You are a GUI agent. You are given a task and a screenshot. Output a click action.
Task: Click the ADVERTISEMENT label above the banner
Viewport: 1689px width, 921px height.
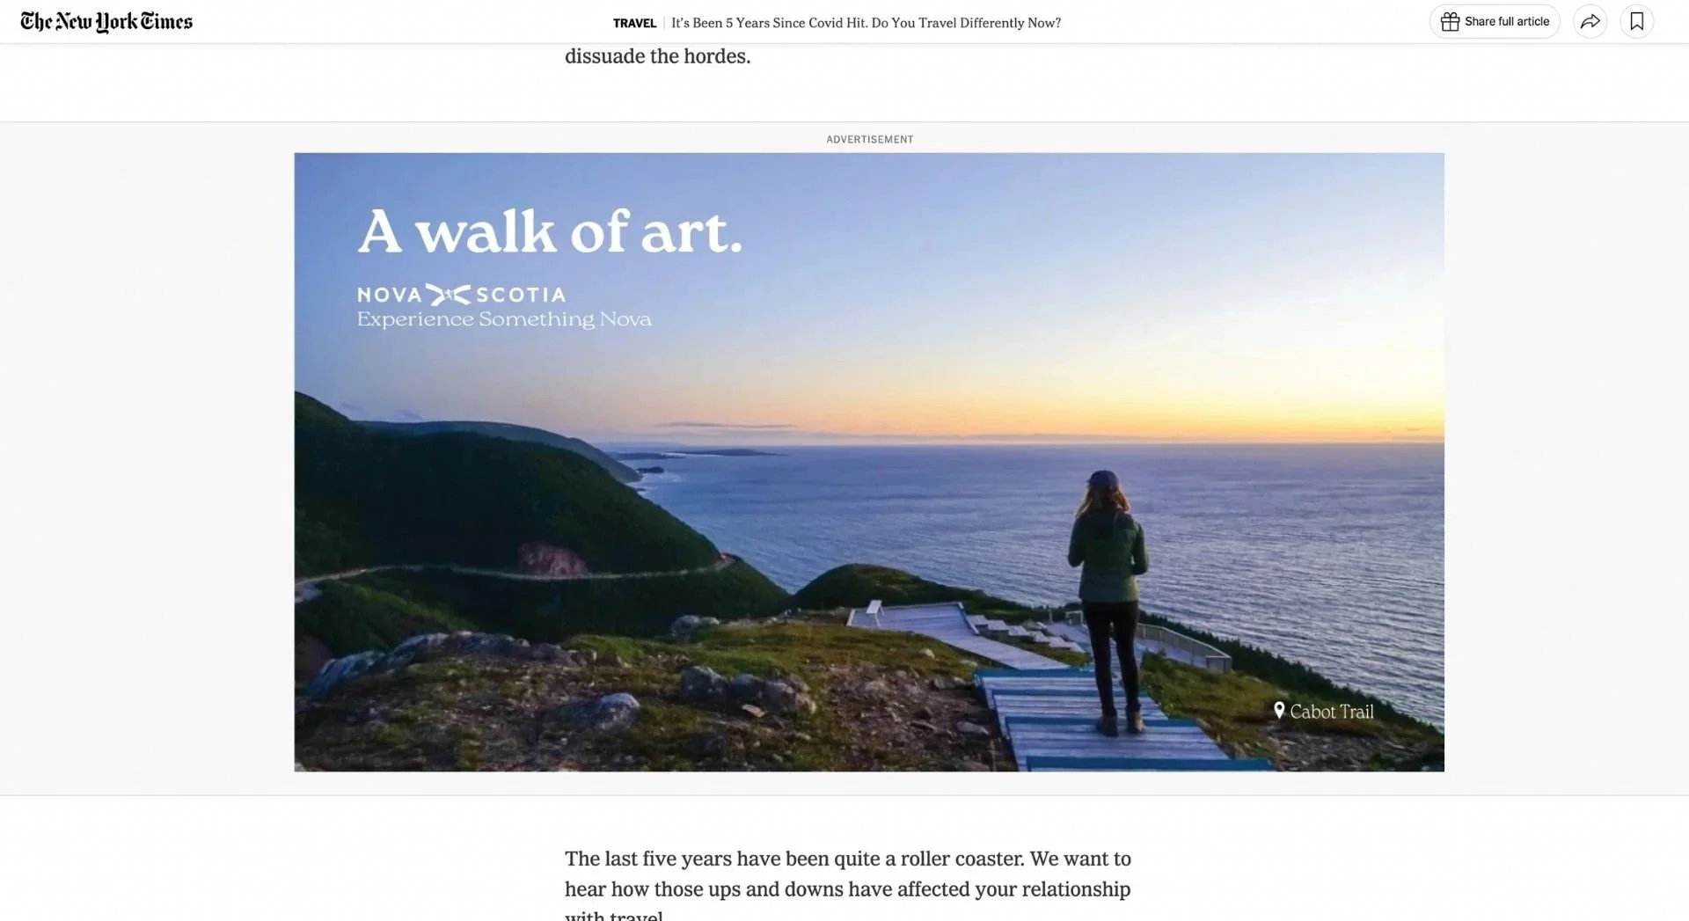pos(869,139)
